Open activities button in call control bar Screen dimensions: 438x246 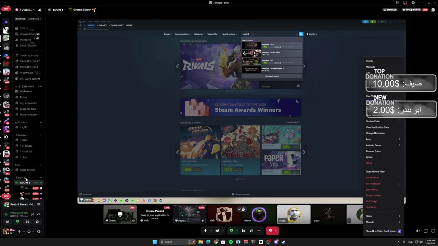coord(243,231)
